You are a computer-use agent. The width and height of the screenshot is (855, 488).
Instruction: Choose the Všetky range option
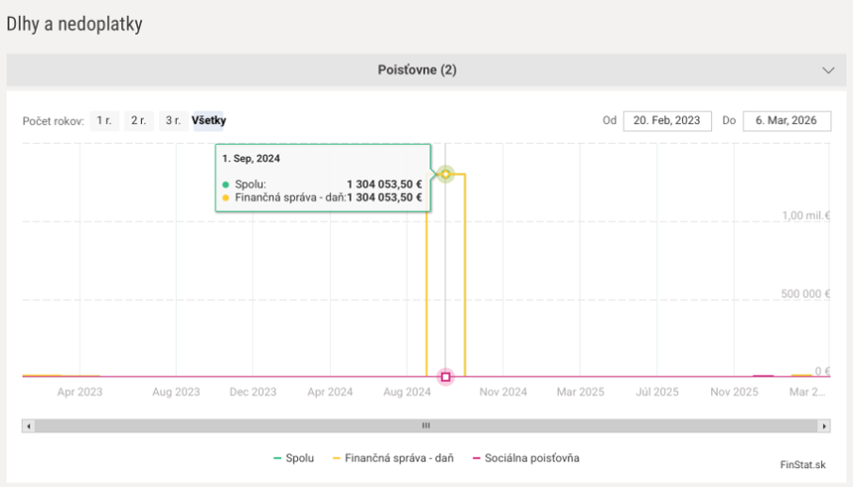tap(209, 121)
